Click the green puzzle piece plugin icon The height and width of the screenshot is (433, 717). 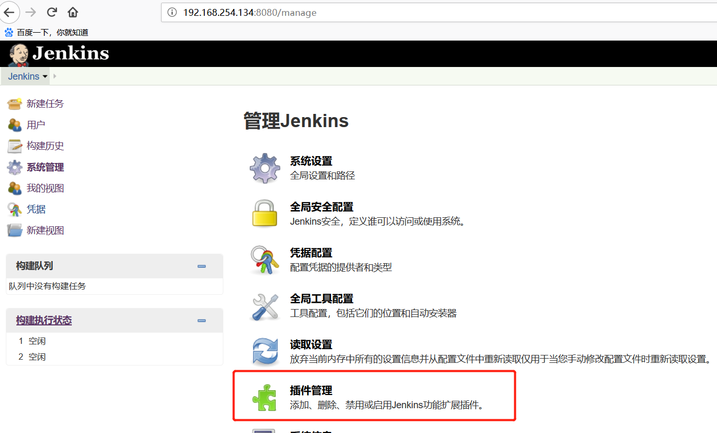pos(263,397)
